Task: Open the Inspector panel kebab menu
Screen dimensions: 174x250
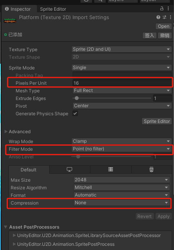Action: click(168, 8)
